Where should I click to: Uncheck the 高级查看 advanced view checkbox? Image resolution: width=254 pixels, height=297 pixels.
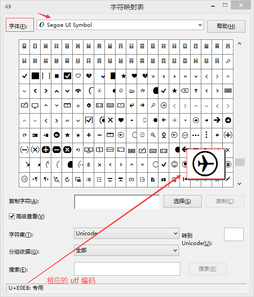pyautogui.click(x=12, y=216)
